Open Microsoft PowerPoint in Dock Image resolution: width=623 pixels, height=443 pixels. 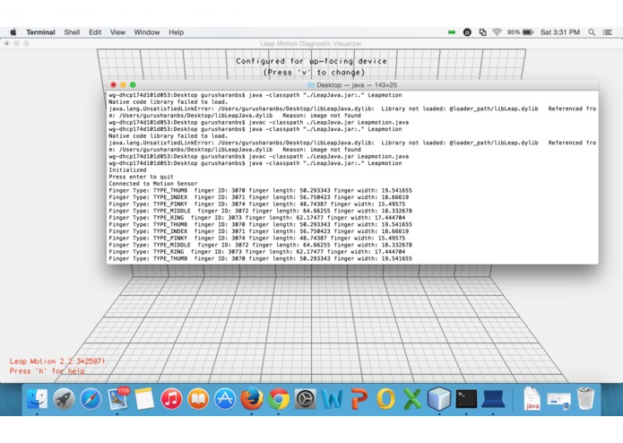pyautogui.click(x=359, y=398)
